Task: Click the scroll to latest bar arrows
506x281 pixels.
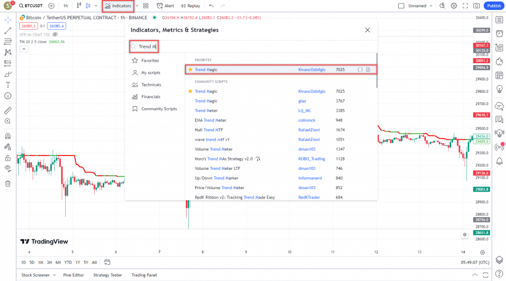Action: point(464,235)
